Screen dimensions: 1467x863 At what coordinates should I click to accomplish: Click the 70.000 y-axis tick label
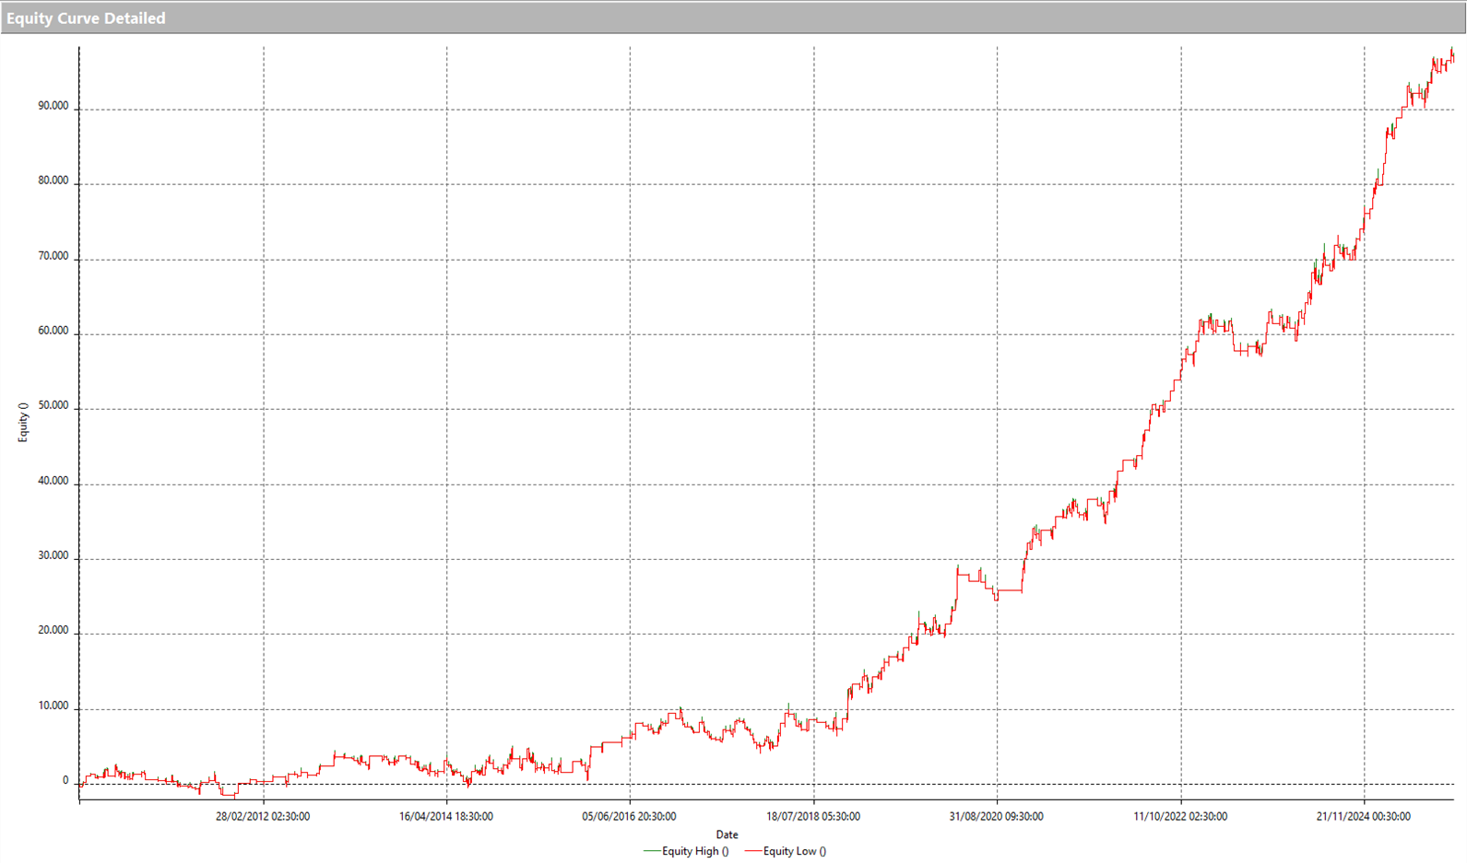click(53, 256)
